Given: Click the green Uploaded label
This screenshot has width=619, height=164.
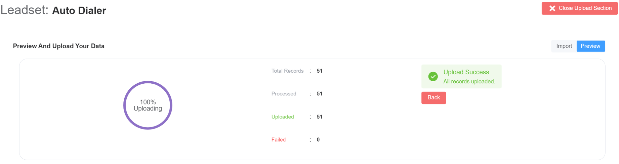Looking at the screenshot, I should [283, 117].
